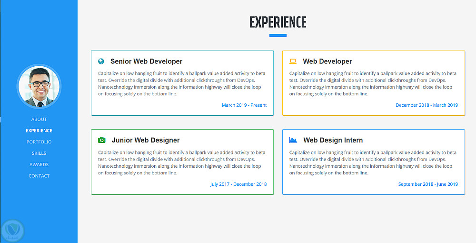Click the Web Design Intern heading

(x=333, y=140)
